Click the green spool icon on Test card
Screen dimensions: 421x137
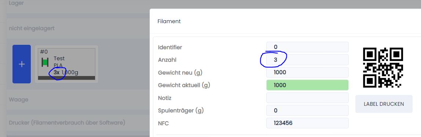tap(45, 62)
